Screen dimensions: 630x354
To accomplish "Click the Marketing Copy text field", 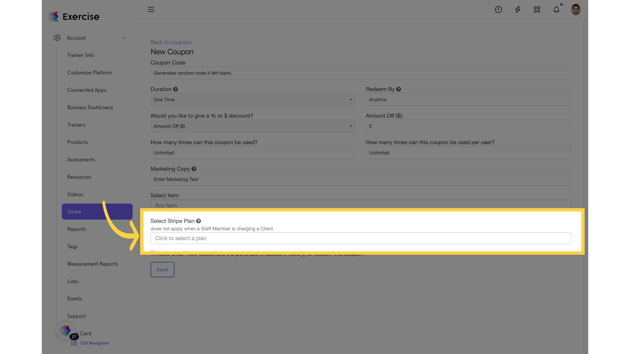I will [x=360, y=179].
